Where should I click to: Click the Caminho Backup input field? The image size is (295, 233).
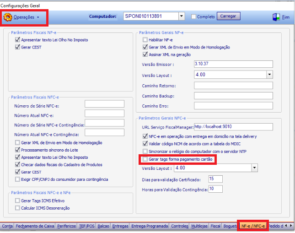coord(233,96)
